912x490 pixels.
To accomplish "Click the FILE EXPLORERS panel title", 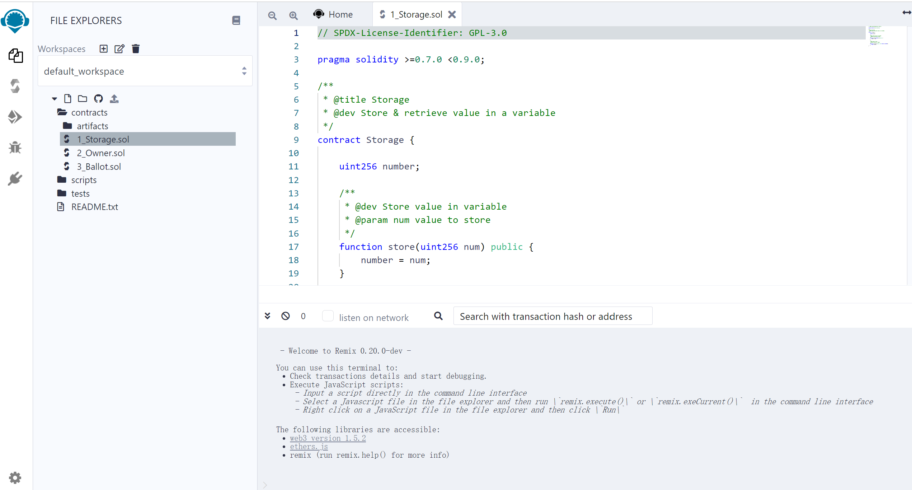I will 86,20.
